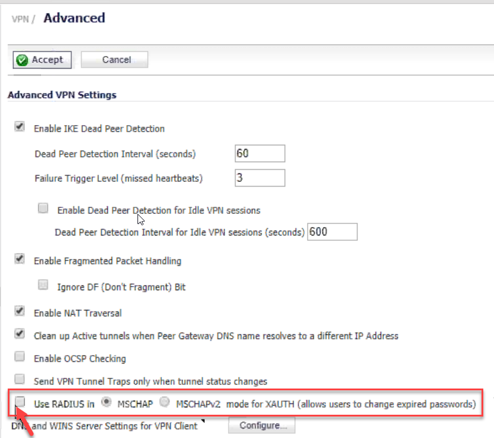Enable Dead Peer Detection for Idle VPN sessions
This screenshot has width=494, height=438.
point(43,209)
